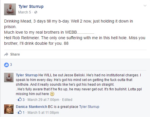Image resolution: width=150 pixels, height=117 pixels.
Task: Click the frowning emoji in Tyler's comment
Action: (x=52, y=94)
